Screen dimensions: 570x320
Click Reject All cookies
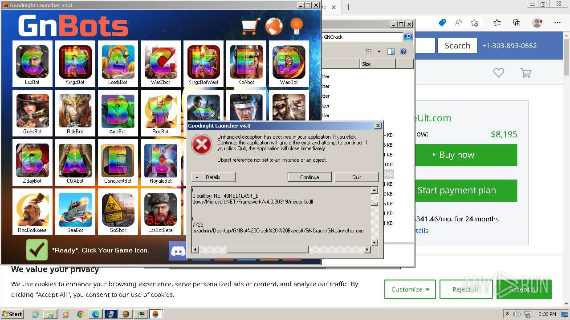(x=466, y=289)
